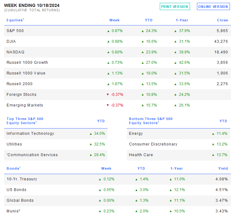Select the Information Technology sector row
235x219 pixels.
(56, 134)
